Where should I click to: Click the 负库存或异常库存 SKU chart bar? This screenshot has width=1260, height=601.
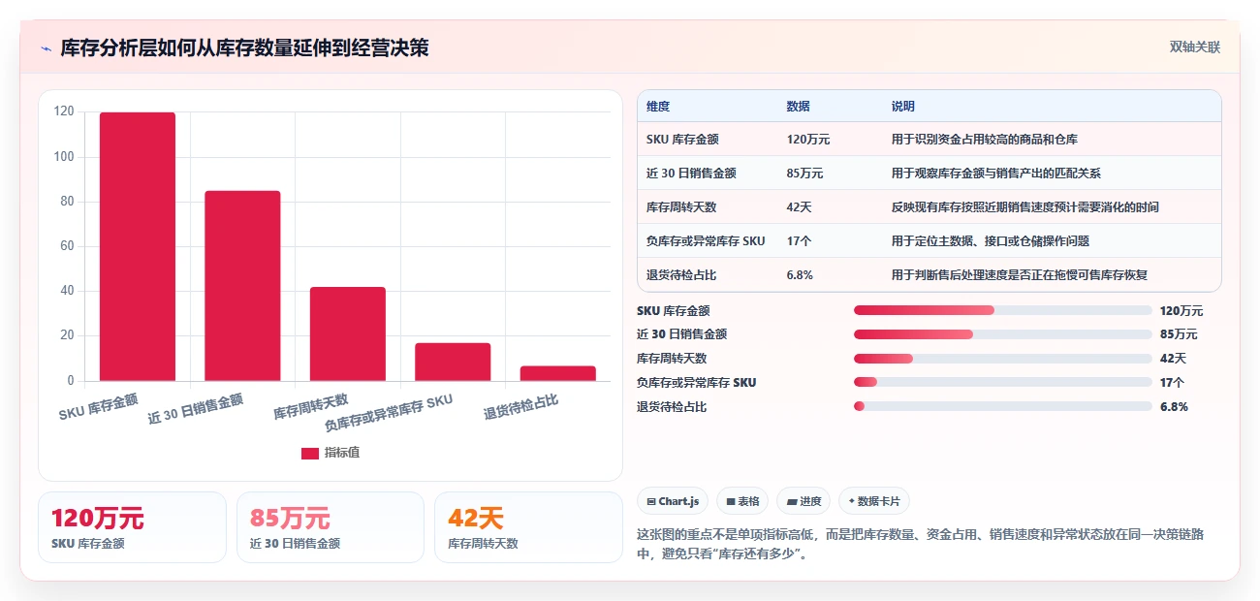pyautogui.click(x=453, y=362)
